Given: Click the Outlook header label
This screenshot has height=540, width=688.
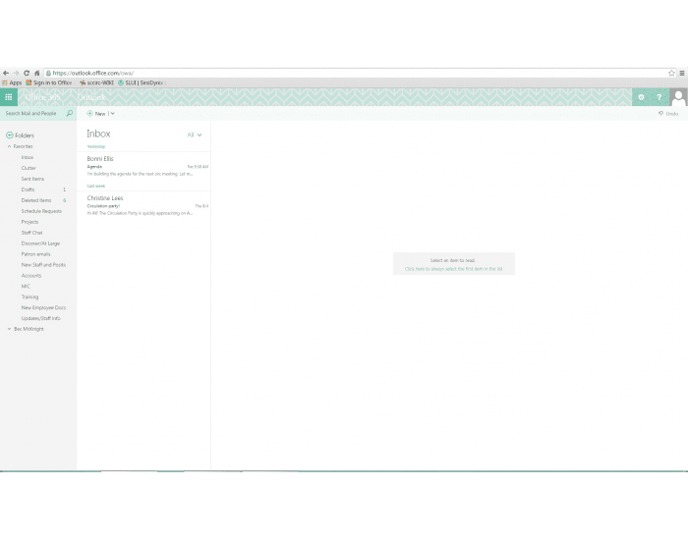Looking at the screenshot, I should click(x=91, y=97).
